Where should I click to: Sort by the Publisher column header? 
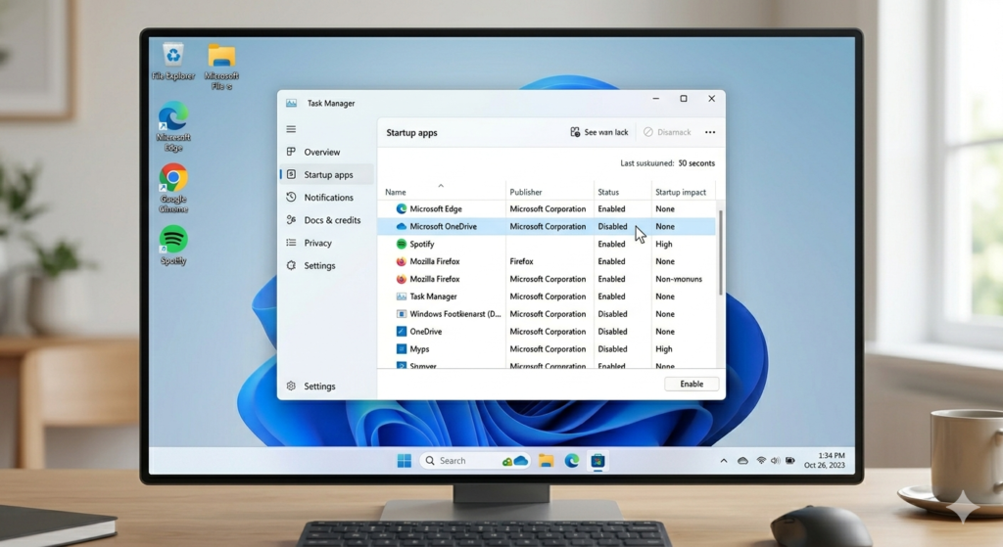(526, 192)
